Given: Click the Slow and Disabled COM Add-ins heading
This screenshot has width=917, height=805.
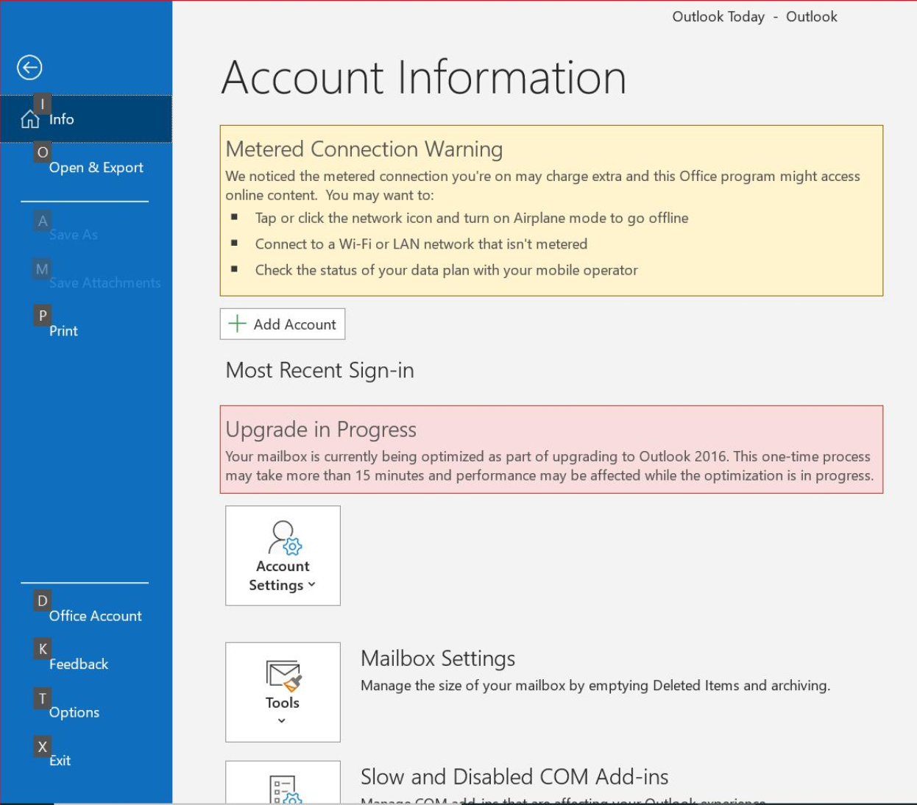Looking at the screenshot, I should pos(514,776).
